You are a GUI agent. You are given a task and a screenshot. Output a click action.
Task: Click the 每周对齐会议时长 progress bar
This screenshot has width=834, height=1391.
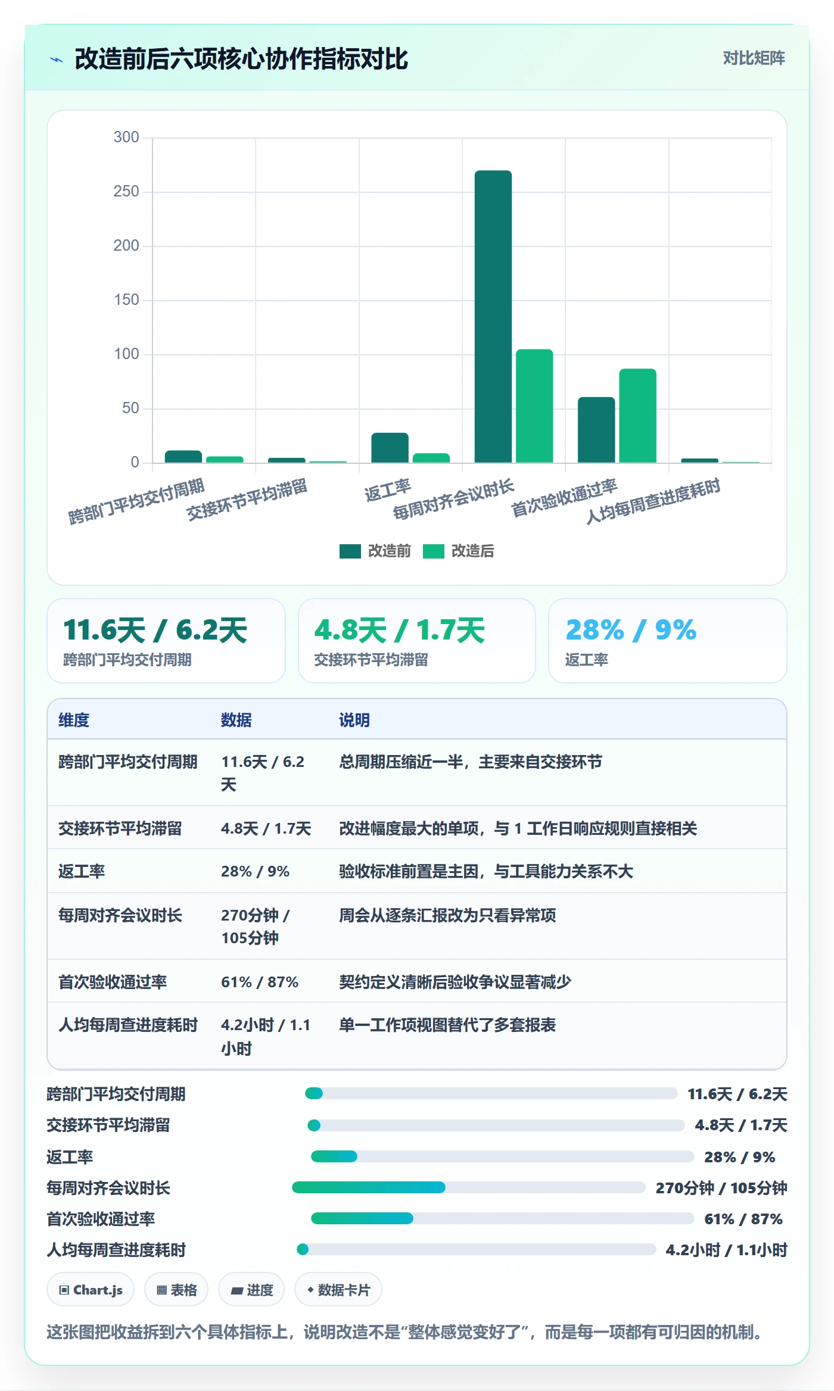click(x=469, y=1187)
